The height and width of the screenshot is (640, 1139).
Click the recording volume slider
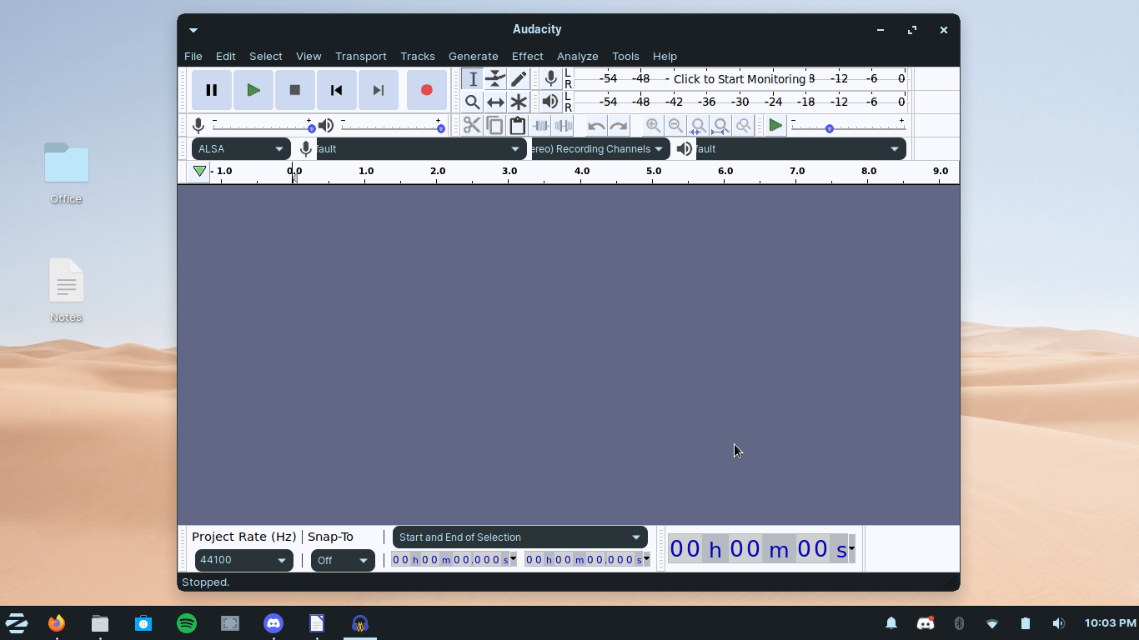pyautogui.click(x=263, y=126)
